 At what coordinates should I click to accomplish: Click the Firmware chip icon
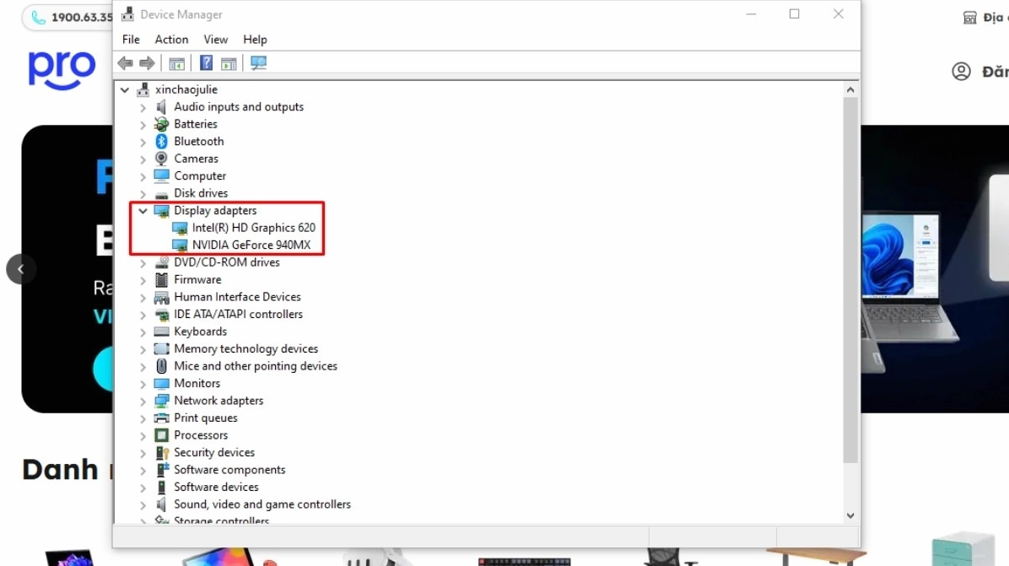[161, 280]
